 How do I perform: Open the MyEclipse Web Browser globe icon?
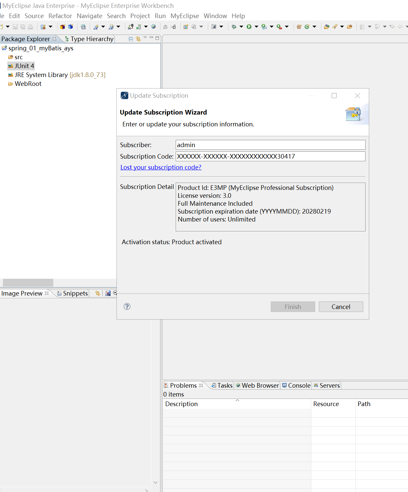[x=153, y=27]
